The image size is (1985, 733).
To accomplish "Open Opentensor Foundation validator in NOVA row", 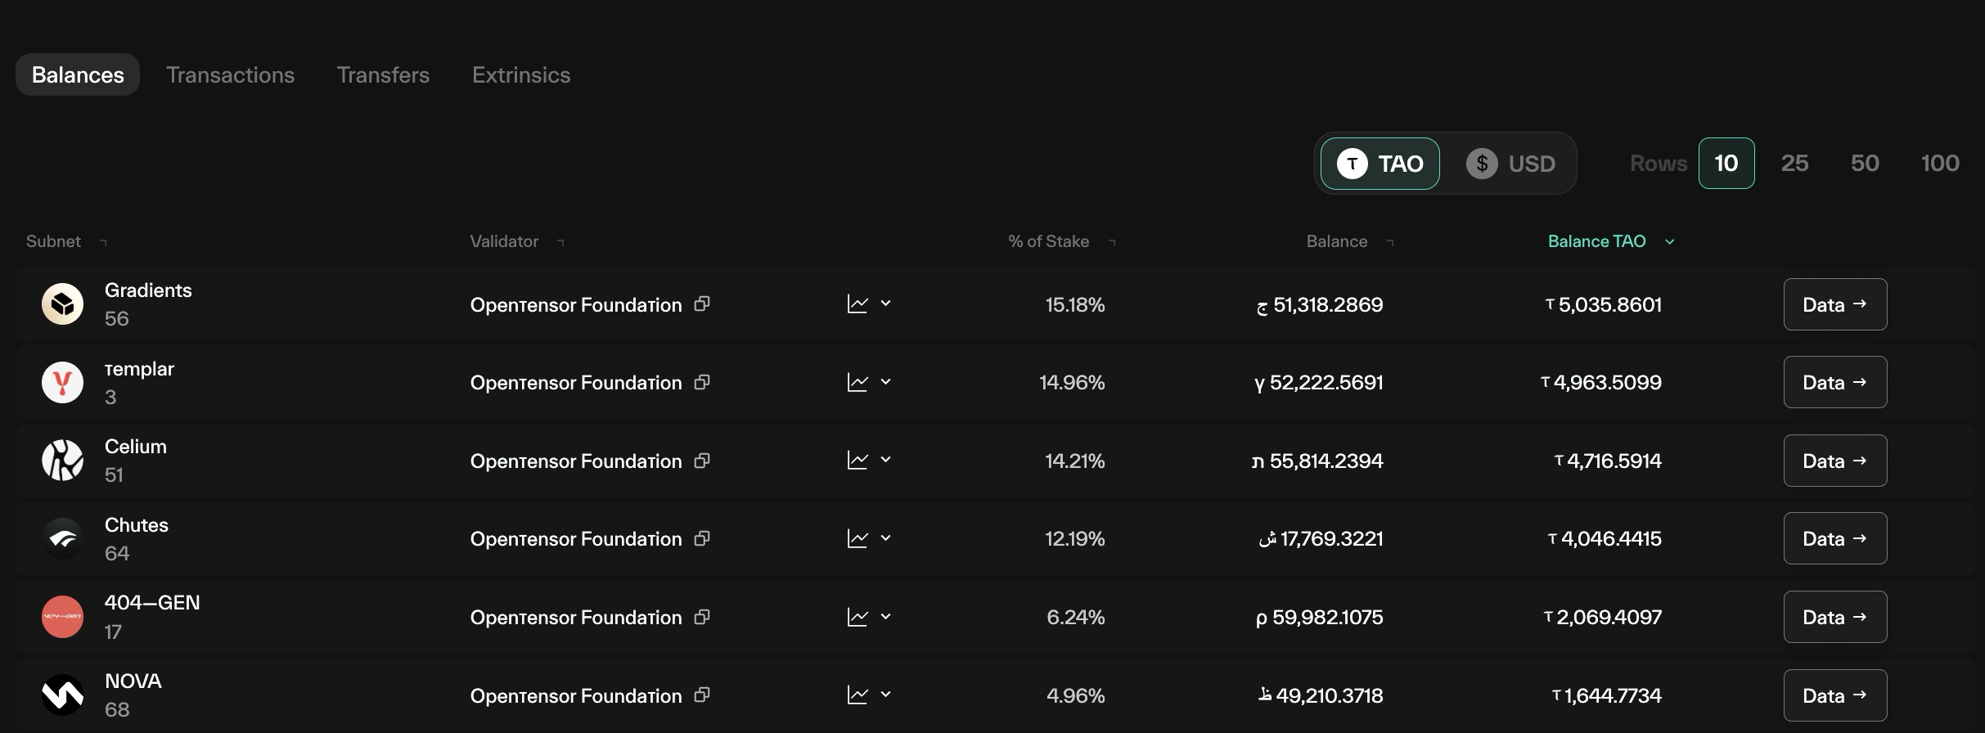I will [x=576, y=695].
